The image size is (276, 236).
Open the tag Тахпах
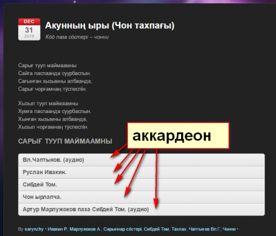(179, 229)
